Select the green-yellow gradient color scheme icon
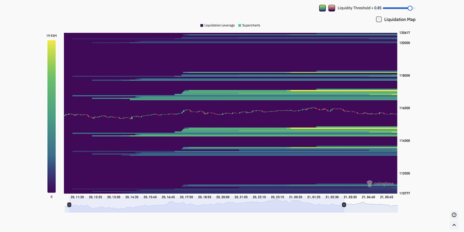The width and height of the screenshot is (464, 232). point(322,8)
